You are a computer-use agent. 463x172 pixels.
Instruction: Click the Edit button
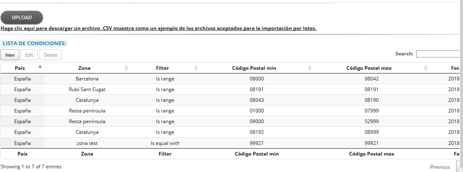point(29,55)
